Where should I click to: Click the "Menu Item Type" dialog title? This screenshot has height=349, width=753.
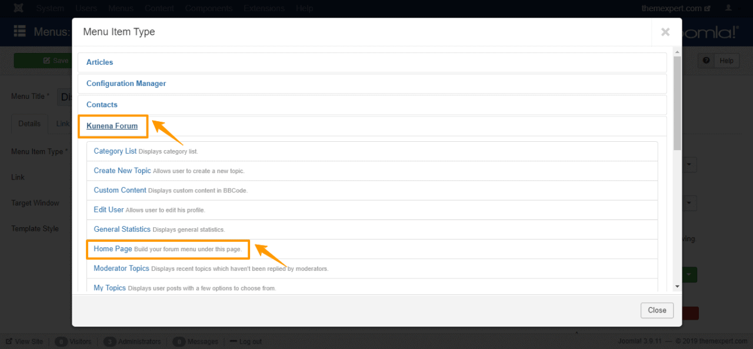click(x=119, y=32)
